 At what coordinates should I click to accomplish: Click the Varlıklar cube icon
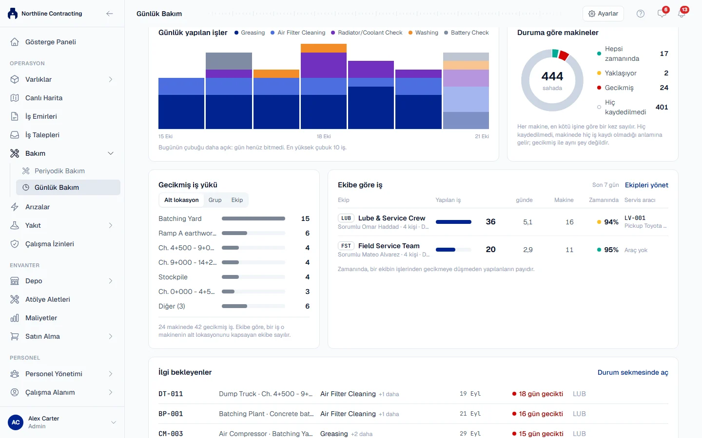[x=15, y=79]
